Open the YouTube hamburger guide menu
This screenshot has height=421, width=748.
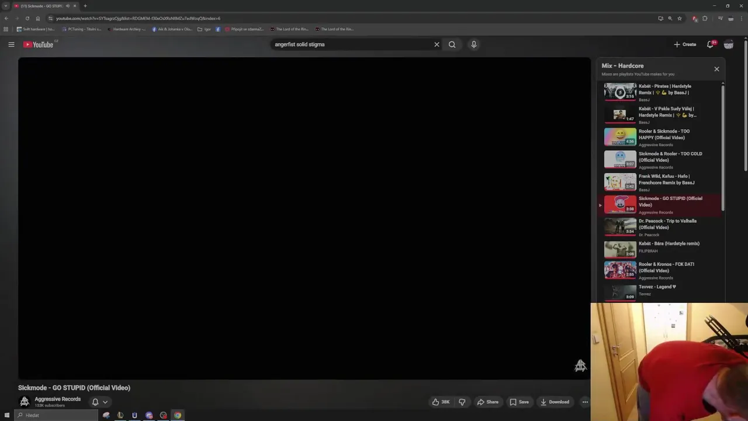11,44
